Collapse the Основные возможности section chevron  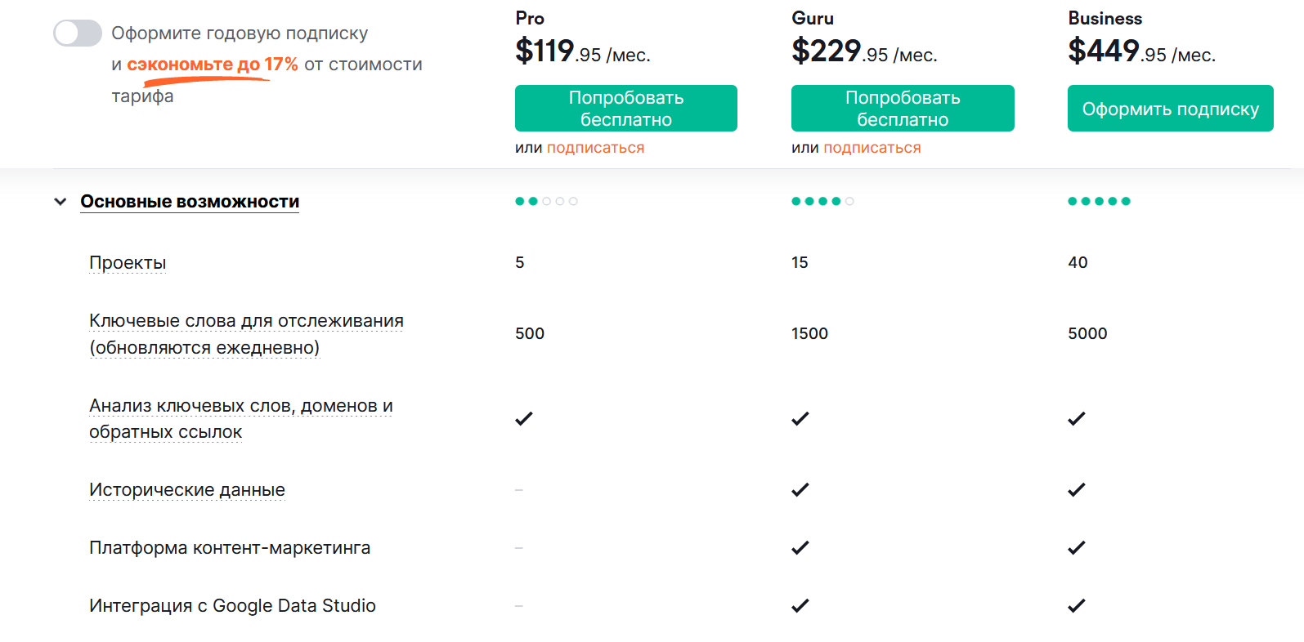pos(60,202)
